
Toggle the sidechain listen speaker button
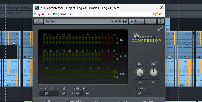tap(64, 93)
